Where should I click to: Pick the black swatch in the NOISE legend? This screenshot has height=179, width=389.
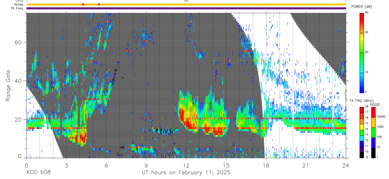[373, 152]
